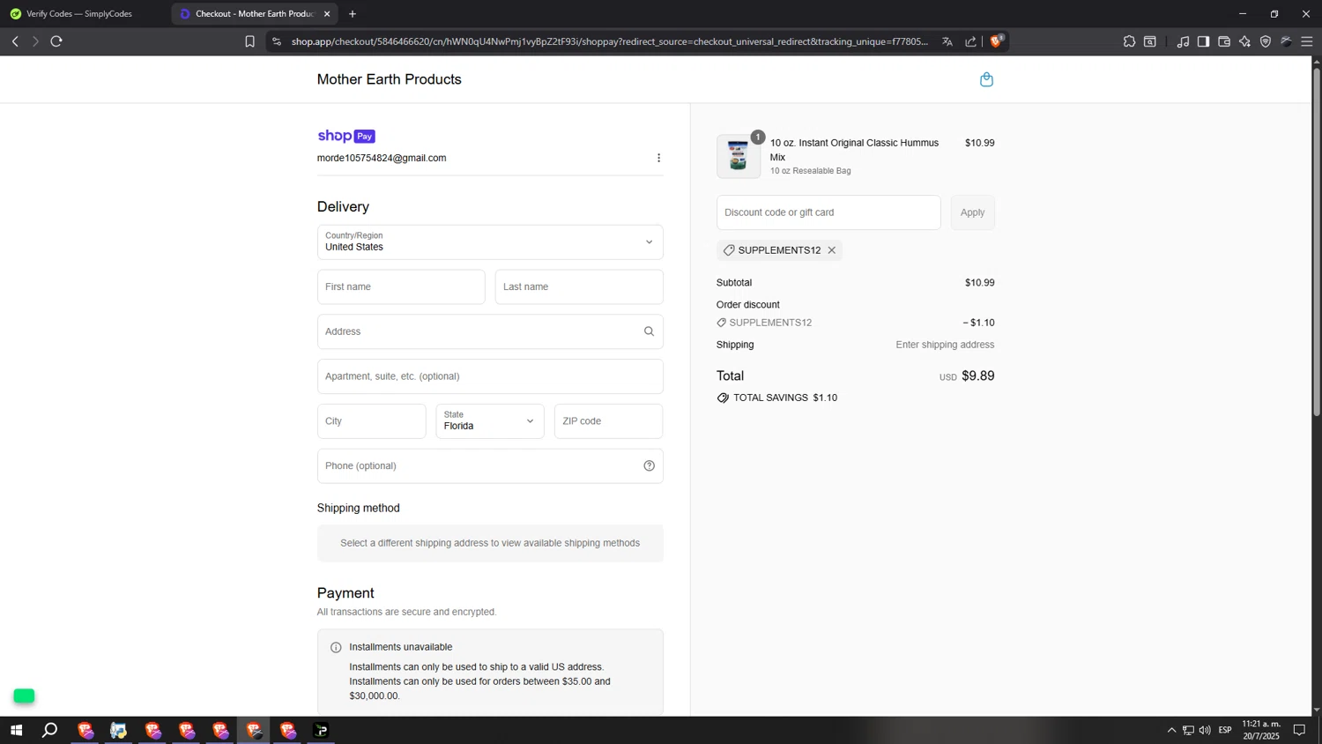Screen dimensions: 1322x744
Task: Open the Brave Wallet icon
Action: pos(1224,41)
